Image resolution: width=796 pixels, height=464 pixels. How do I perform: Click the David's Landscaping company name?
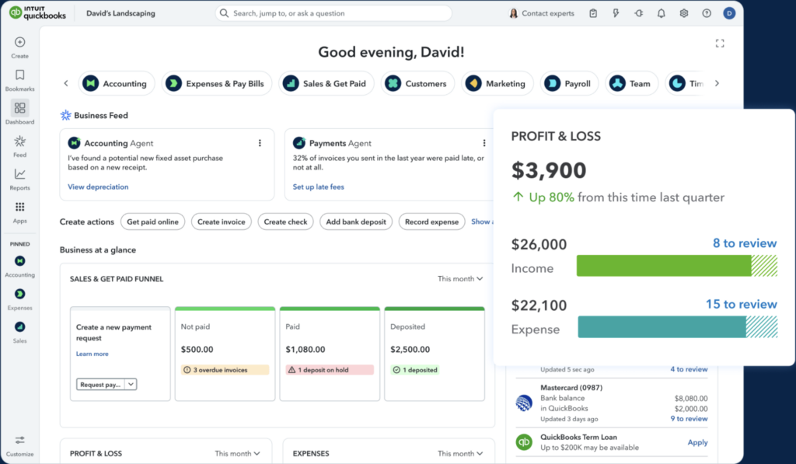click(x=120, y=13)
